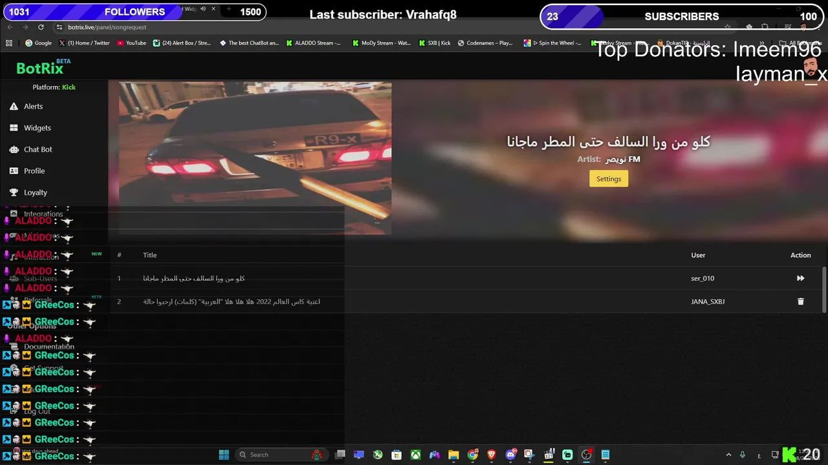Open File Explorer from the taskbar
The height and width of the screenshot is (465, 828).
(453, 455)
